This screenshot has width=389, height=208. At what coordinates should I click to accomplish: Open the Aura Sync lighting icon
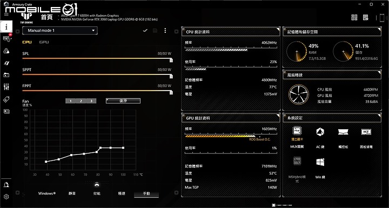coord(6,51)
